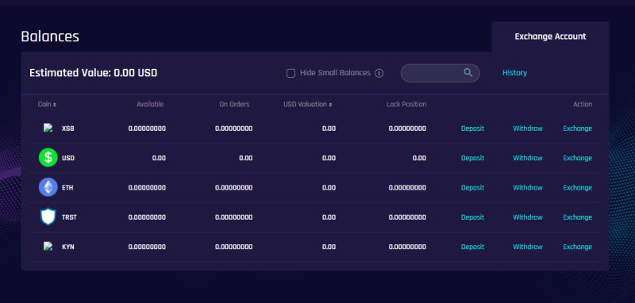Click the USD green dollar coin icon
The image size is (635, 303).
click(48, 158)
